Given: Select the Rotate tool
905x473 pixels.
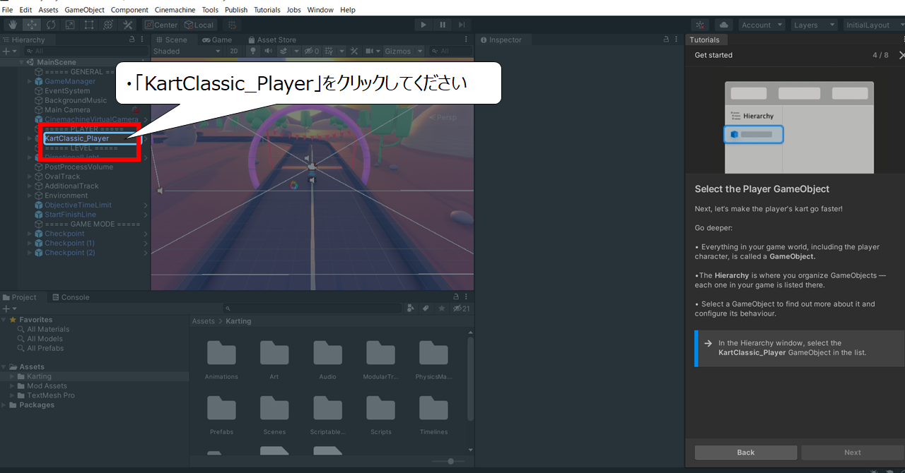Looking at the screenshot, I should pos(51,25).
